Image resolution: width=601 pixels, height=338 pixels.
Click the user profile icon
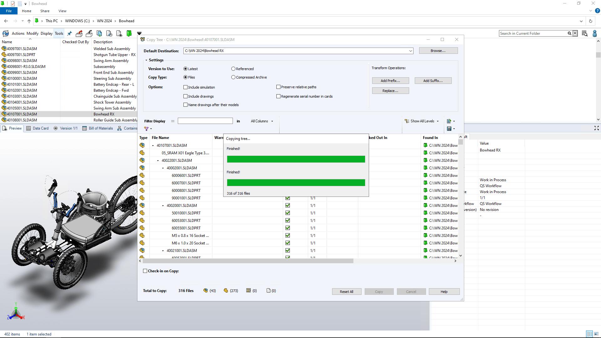tap(594, 33)
